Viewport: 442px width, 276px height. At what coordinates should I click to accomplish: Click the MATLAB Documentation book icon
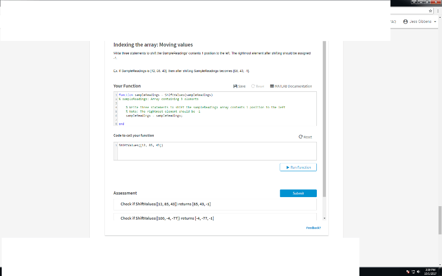(272, 86)
